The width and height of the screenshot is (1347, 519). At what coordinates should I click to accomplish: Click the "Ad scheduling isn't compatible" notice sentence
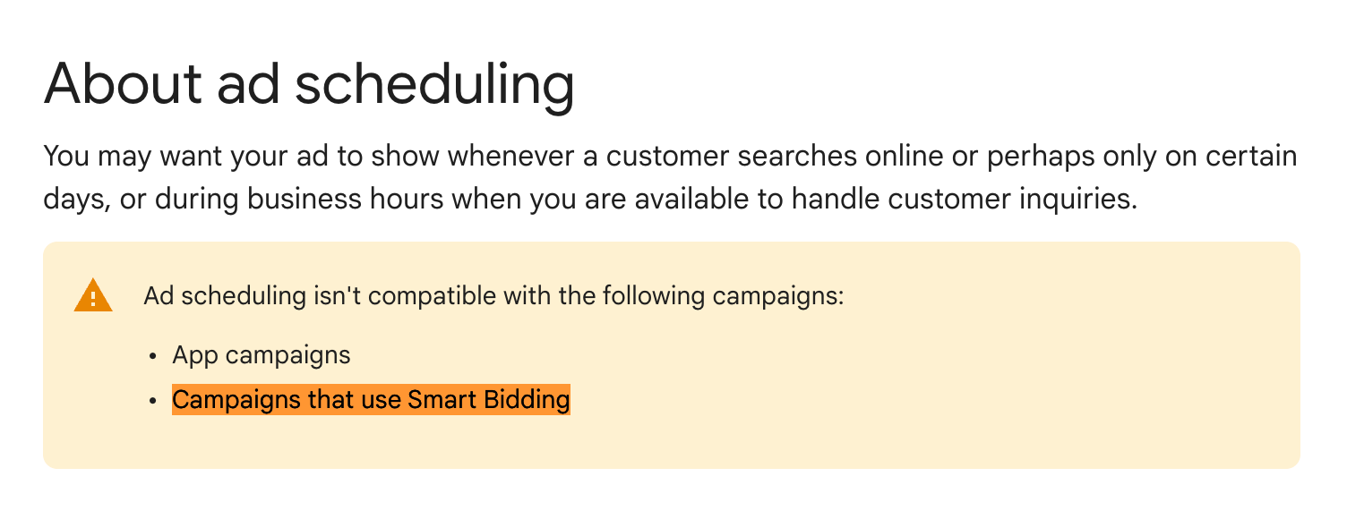[493, 295]
